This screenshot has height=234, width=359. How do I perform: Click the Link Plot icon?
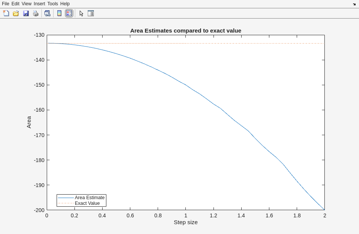click(47, 13)
